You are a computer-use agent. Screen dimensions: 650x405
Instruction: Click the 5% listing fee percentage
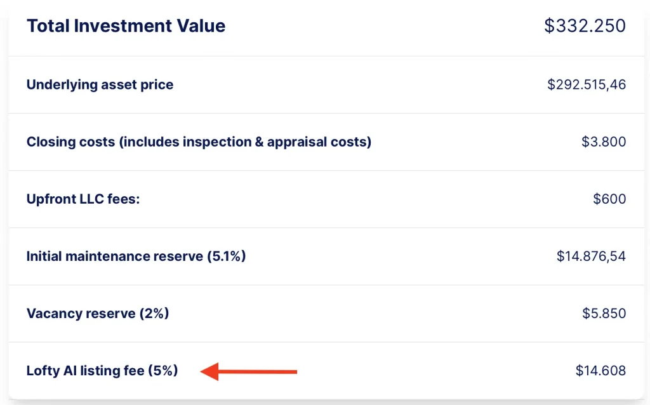162,371
